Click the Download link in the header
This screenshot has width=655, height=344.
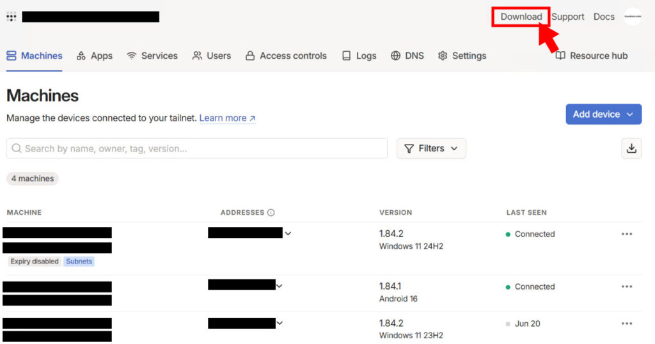click(x=521, y=17)
